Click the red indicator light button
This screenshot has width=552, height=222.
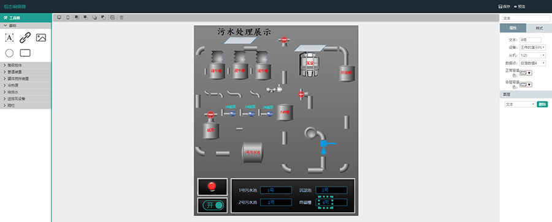212,187
